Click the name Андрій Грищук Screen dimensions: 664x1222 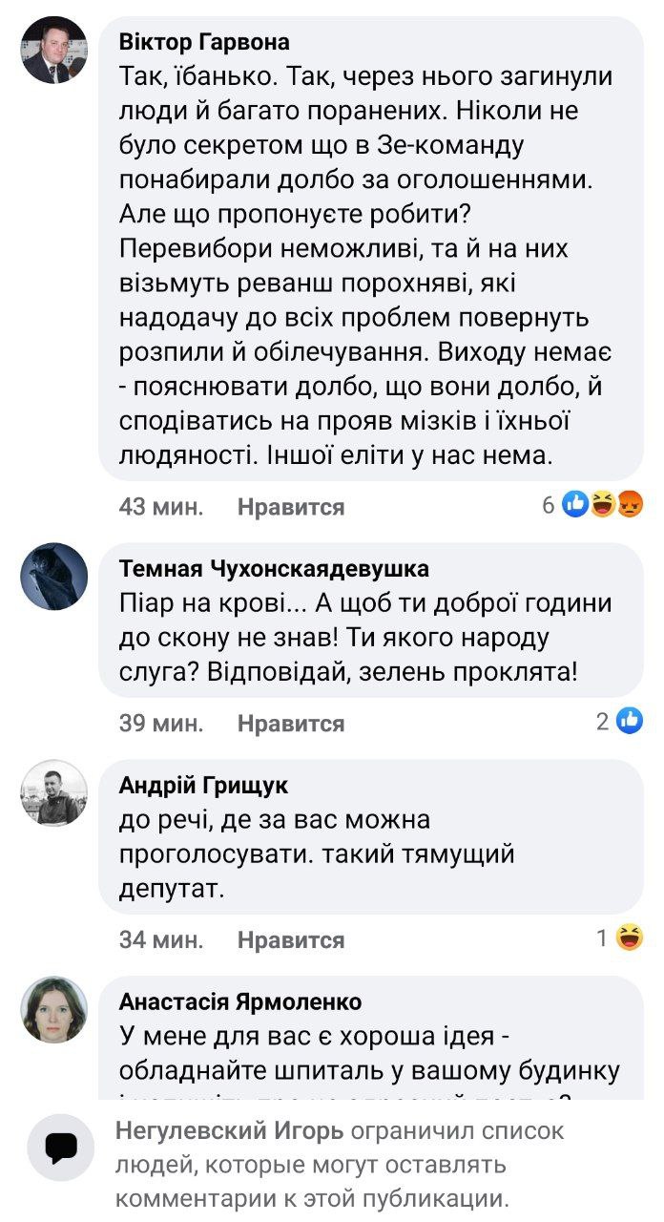point(203,786)
